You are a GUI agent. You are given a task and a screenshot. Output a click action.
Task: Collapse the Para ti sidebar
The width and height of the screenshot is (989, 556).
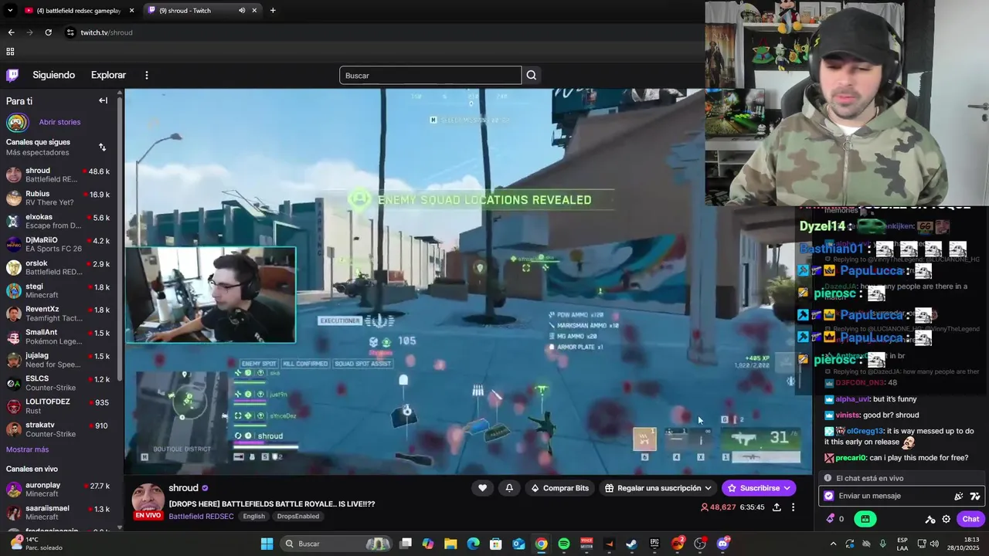103,100
